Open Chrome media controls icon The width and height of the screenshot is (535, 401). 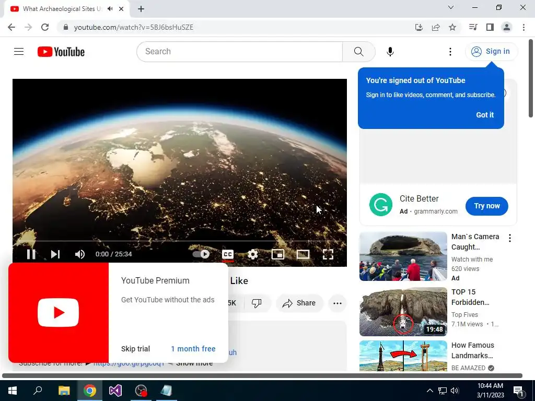tap(473, 27)
